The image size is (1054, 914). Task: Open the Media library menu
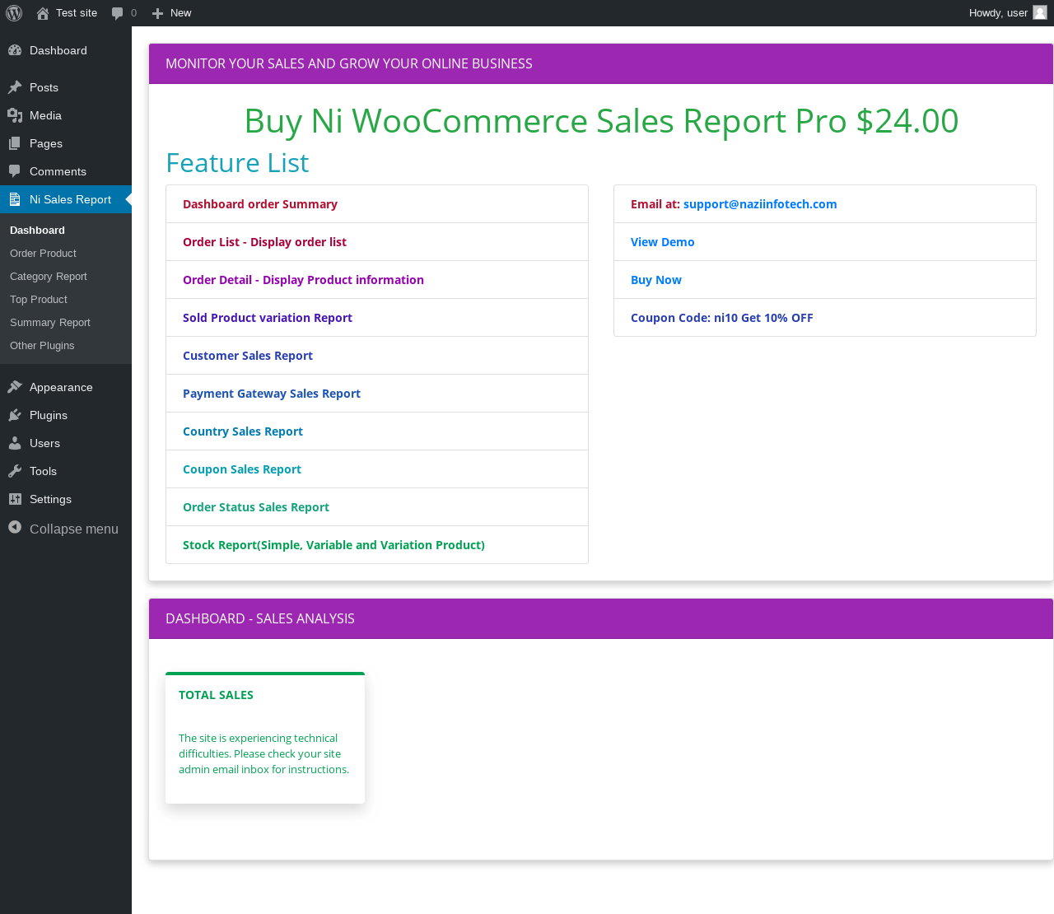(66, 115)
